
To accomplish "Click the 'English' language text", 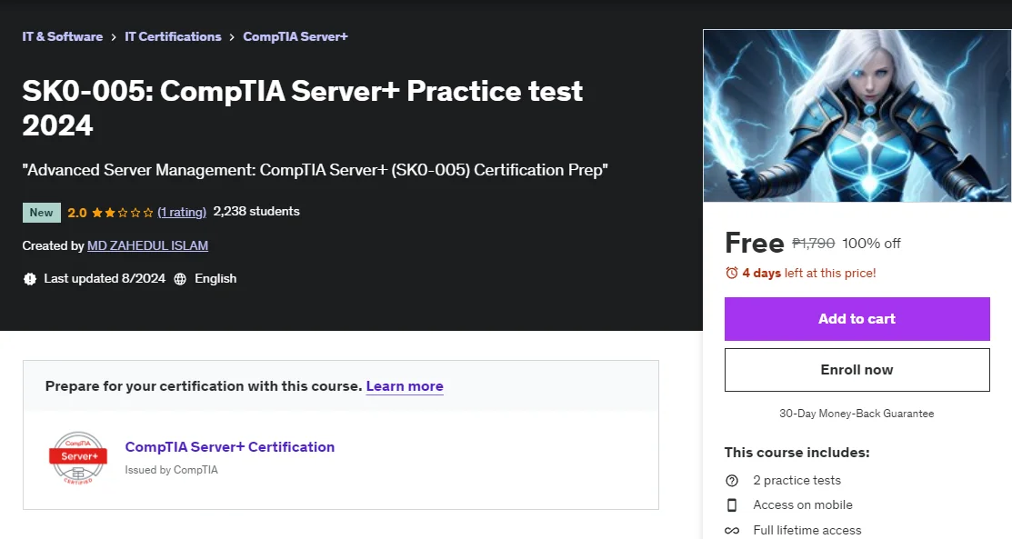I will pos(215,279).
